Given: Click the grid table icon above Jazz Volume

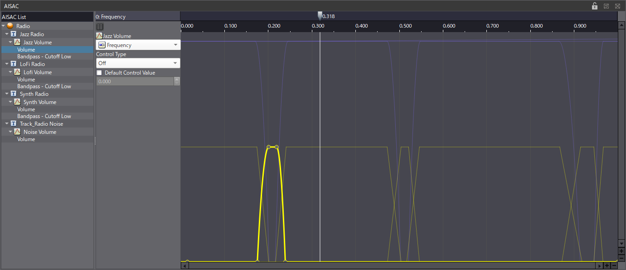Looking at the screenshot, I should 100,27.
